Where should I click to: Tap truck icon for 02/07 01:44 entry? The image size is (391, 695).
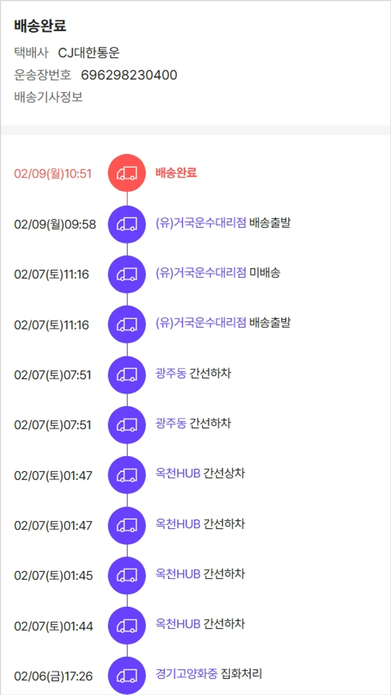tap(127, 625)
